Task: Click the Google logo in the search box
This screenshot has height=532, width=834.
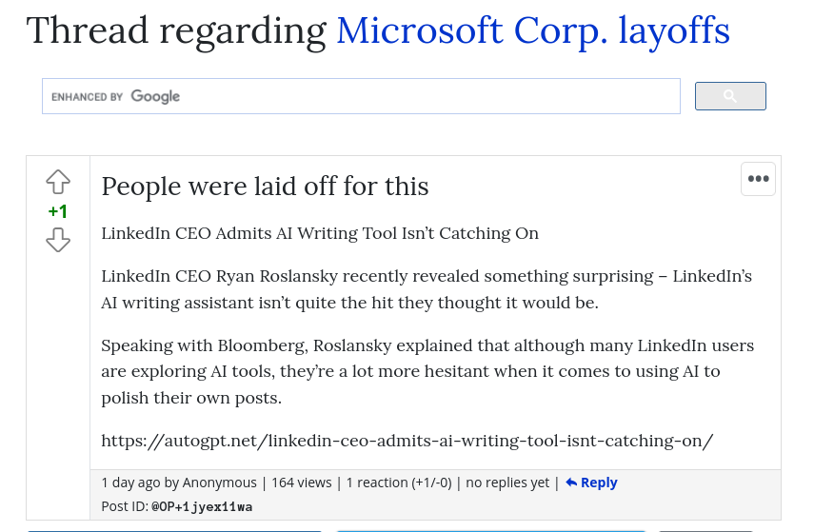Action: pyautogui.click(x=155, y=97)
